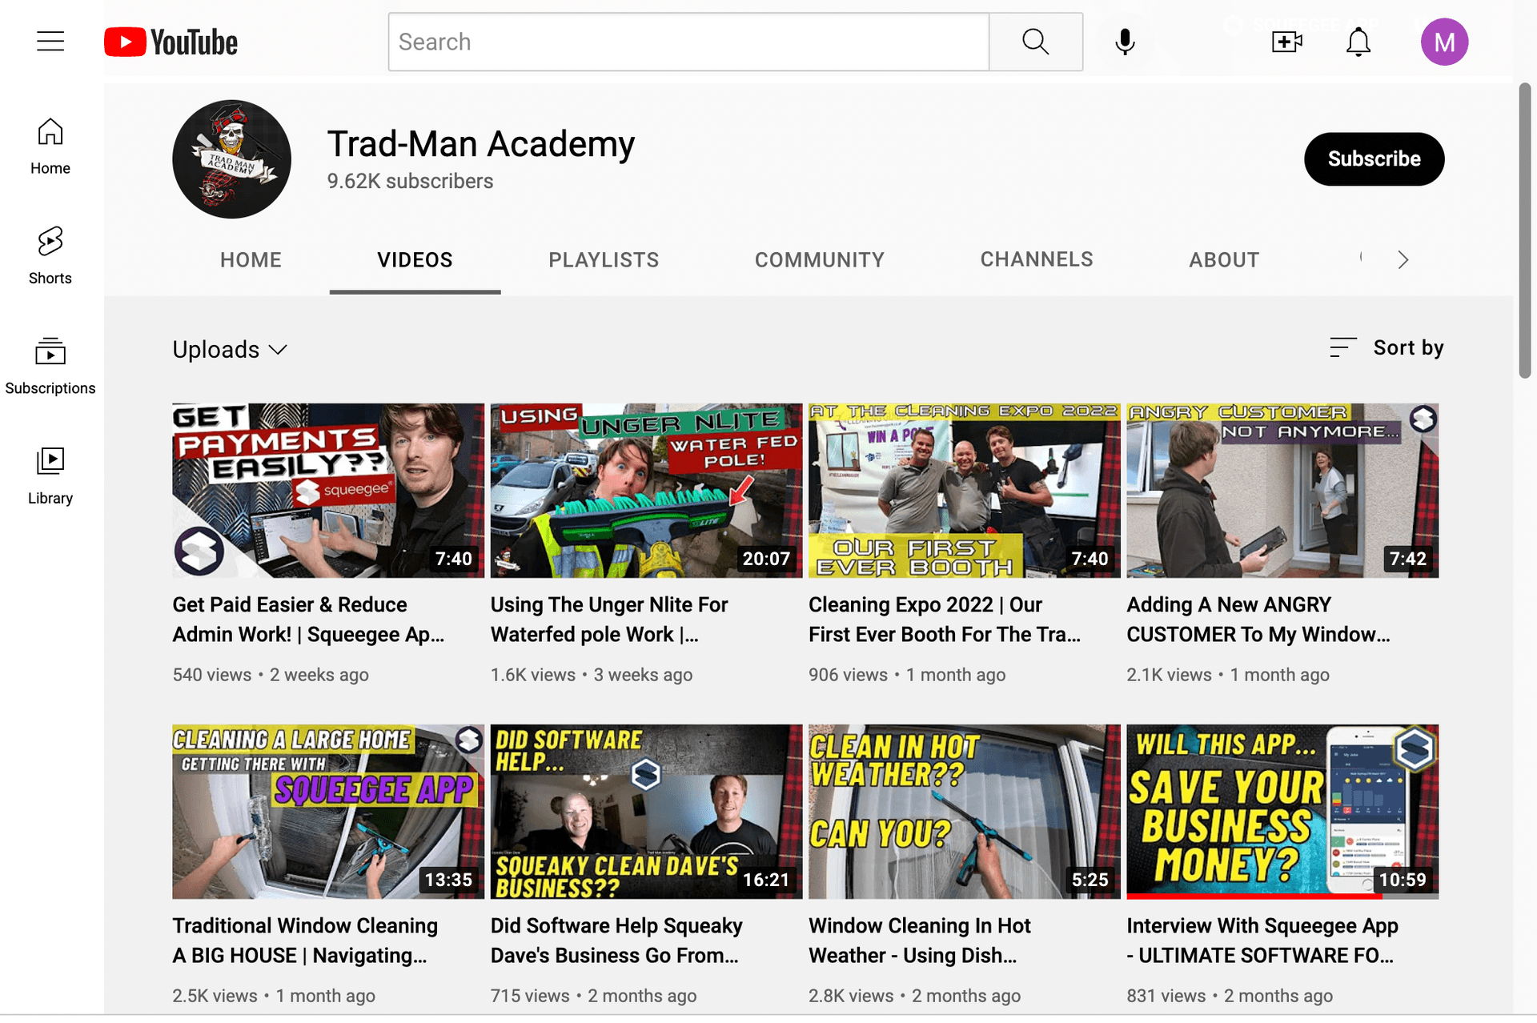Open the Did Software Help thumbnail
The width and height of the screenshot is (1537, 1023).
pyautogui.click(x=646, y=812)
